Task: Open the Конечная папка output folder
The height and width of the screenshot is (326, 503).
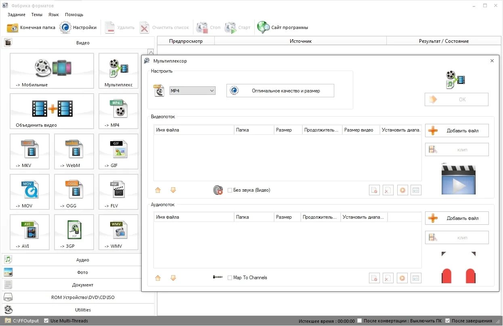Action: [x=31, y=27]
